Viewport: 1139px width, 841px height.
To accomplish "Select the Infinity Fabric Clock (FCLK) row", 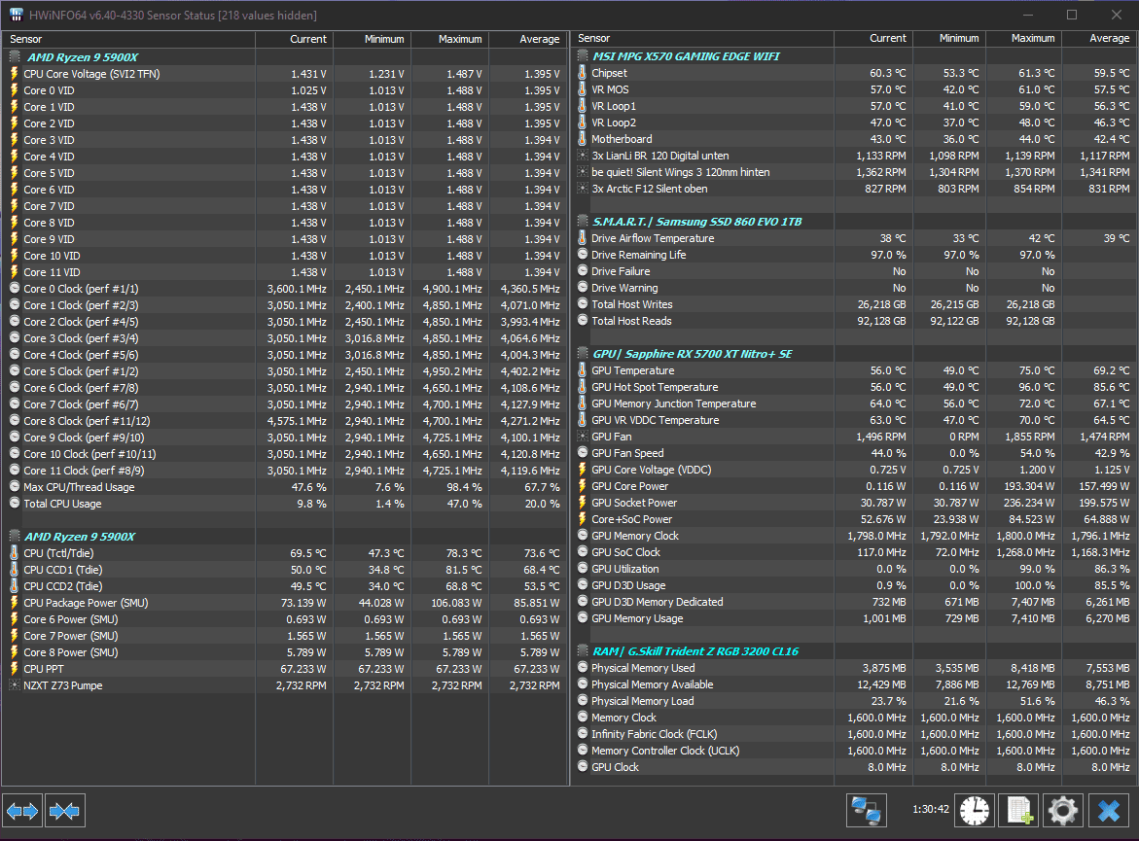I will (x=853, y=733).
